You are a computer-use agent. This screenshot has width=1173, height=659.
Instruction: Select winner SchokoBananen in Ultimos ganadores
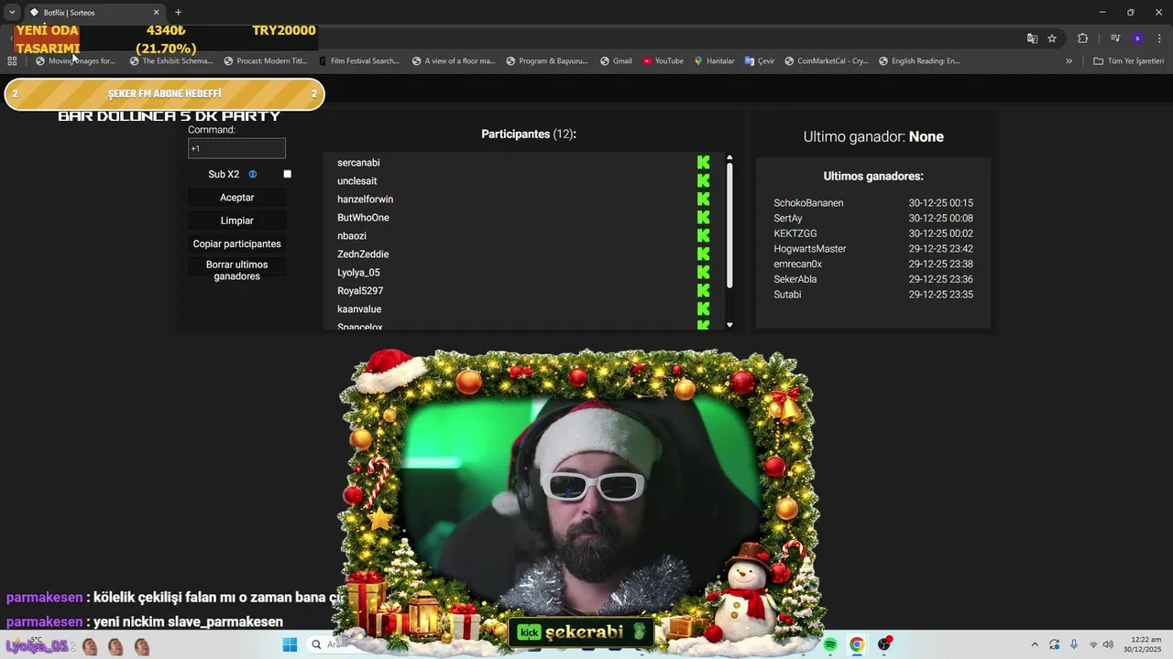pos(808,203)
